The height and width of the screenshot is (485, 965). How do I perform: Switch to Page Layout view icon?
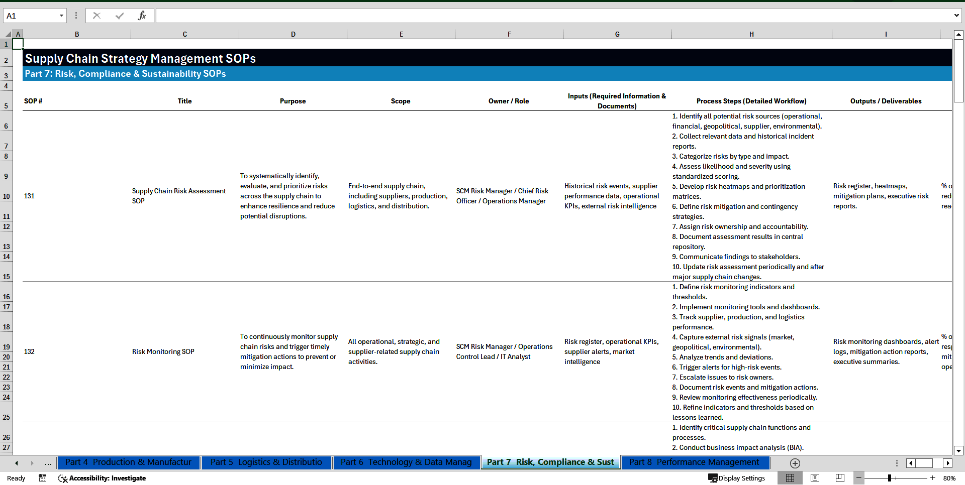point(815,478)
